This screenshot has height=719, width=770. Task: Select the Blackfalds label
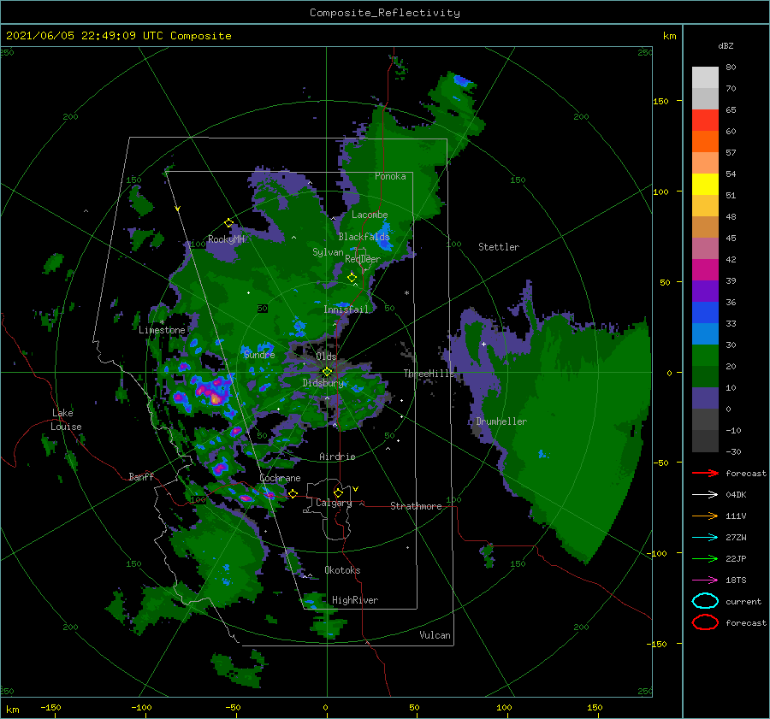pos(364,237)
